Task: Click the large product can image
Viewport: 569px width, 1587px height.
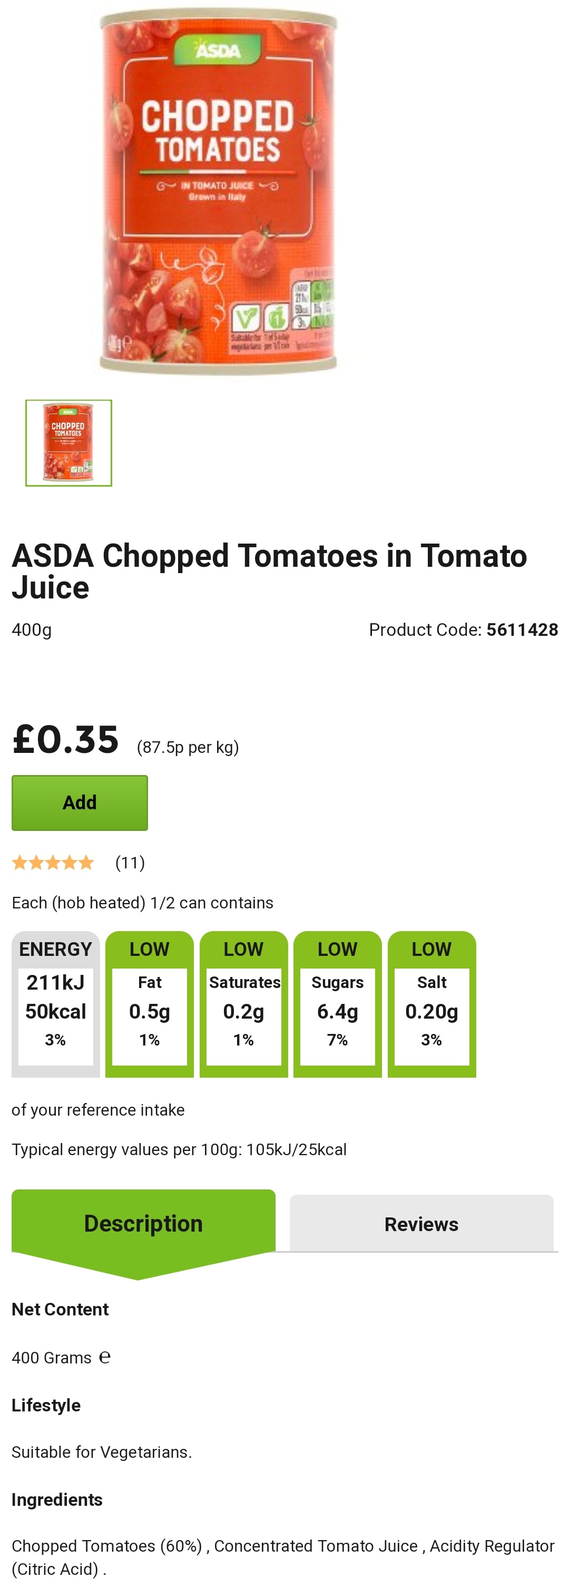Action: point(218,190)
